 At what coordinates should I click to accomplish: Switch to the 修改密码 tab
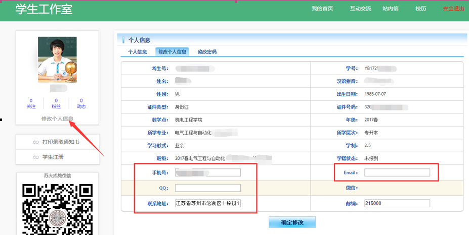[x=207, y=51]
